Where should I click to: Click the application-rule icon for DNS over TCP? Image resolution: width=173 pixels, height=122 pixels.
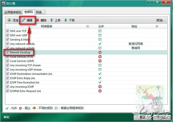tap(100, 31)
